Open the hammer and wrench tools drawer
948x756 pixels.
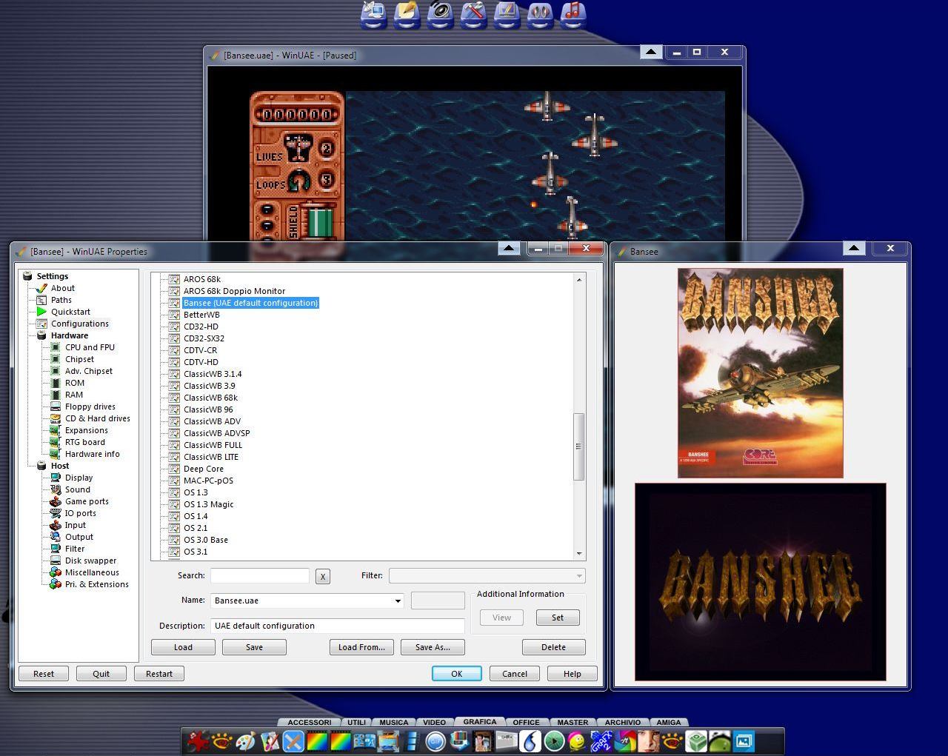(x=473, y=14)
